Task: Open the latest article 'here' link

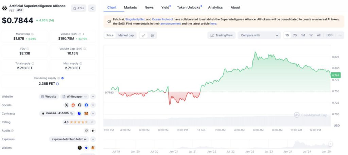Action: [213, 23]
